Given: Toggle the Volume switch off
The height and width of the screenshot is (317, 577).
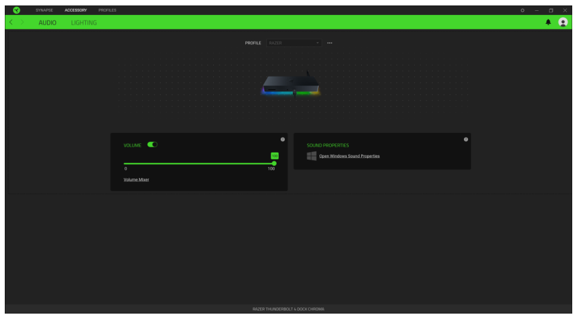Looking at the screenshot, I should (153, 145).
